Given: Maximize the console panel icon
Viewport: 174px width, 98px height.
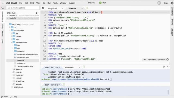Looking at the screenshot, I should click(164, 67).
